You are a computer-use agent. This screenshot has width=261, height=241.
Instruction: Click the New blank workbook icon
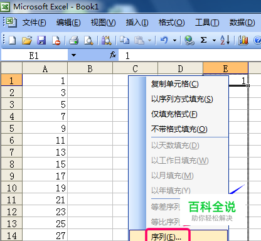12,40
